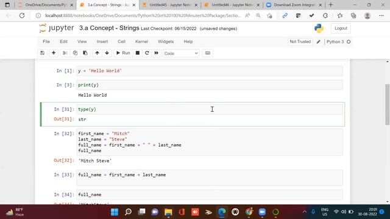Open Windows taskbar search
Screen dimensions: 390x219
[128, 212]
